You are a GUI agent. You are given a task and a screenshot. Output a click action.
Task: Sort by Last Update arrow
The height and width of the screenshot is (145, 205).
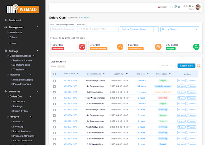pos(127,74)
